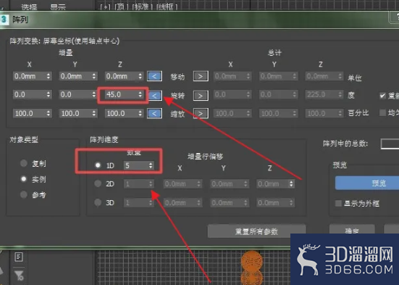Screen dimensions: 399x285
Task: Click the Move (移动) left arrow button
Action: [x=154, y=76]
